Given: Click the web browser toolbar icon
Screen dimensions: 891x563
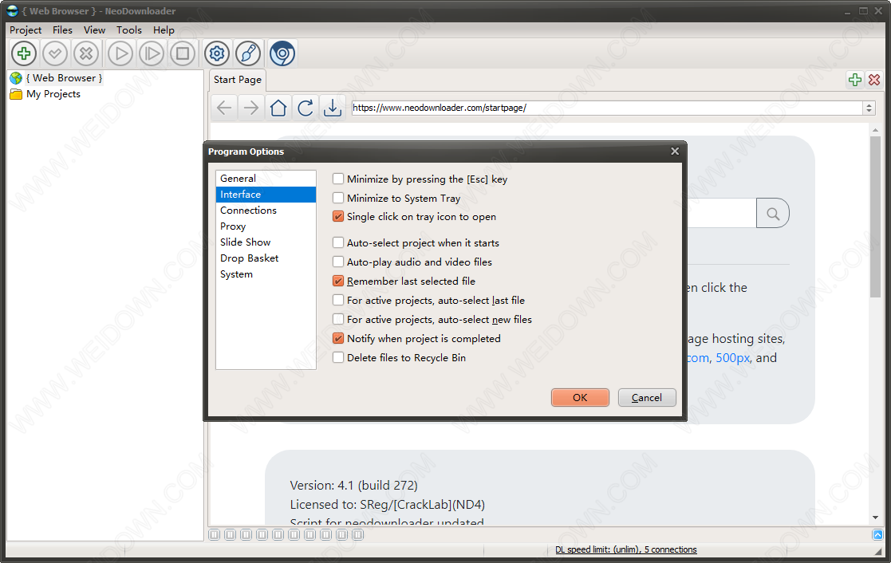Looking at the screenshot, I should pos(282,54).
